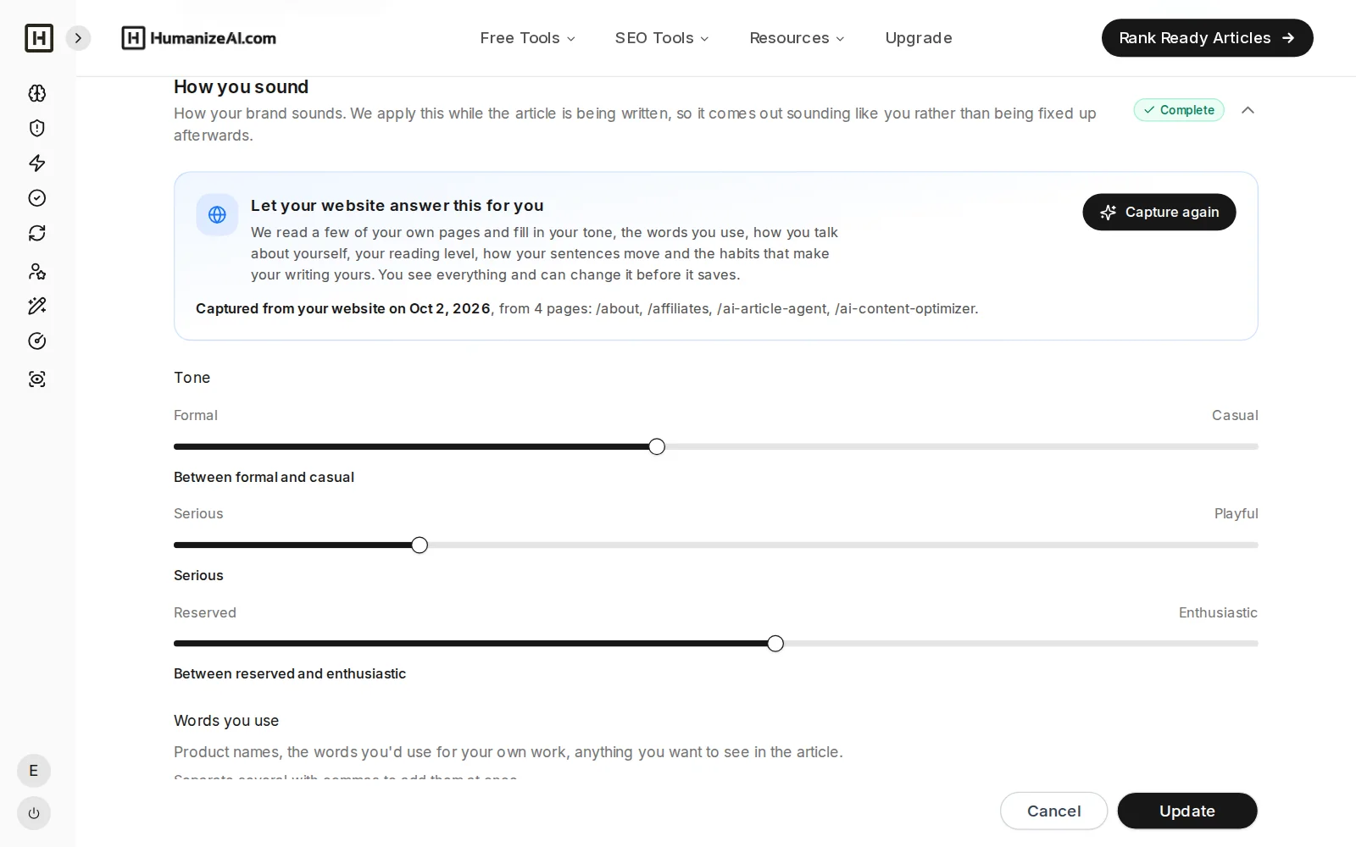Open the shield alert sidebar icon
1356x847 pixels.
[37, 128]
